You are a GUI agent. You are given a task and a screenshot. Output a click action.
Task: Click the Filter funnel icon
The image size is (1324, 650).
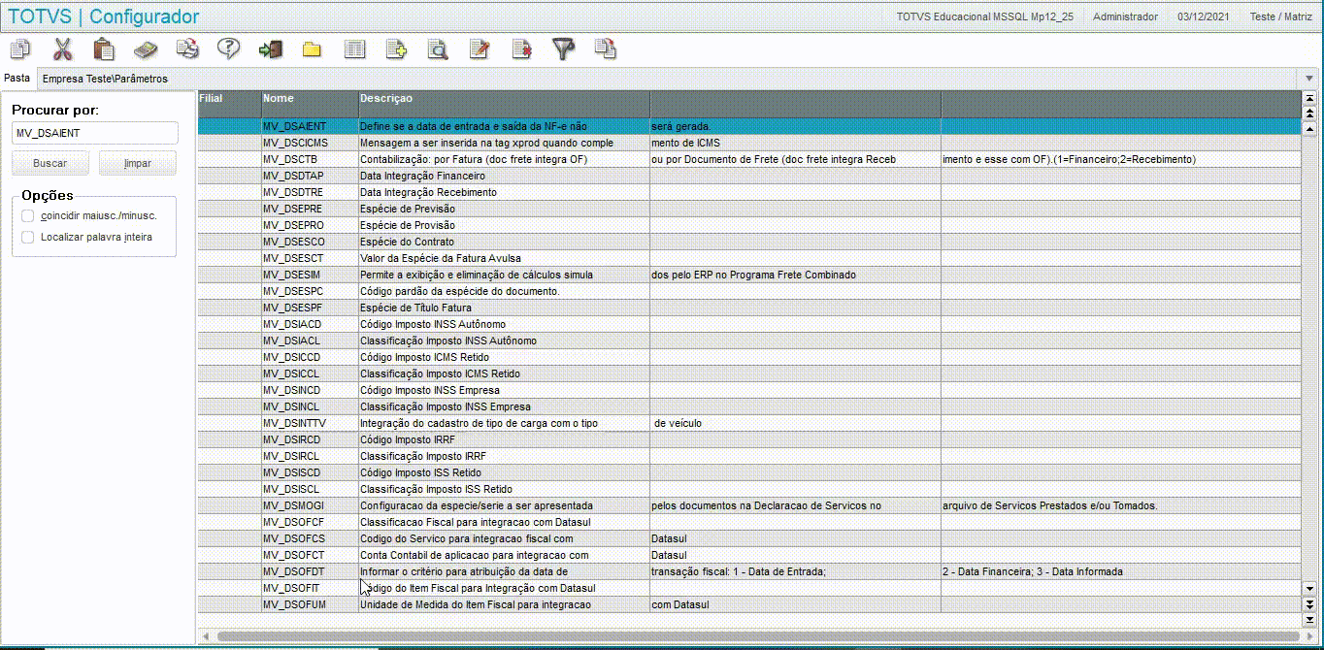[564, 49]
